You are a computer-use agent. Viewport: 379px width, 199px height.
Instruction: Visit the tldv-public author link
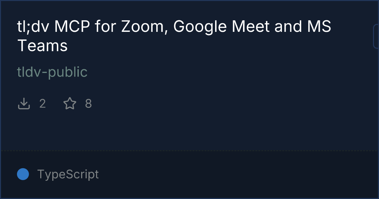point(52,72)
